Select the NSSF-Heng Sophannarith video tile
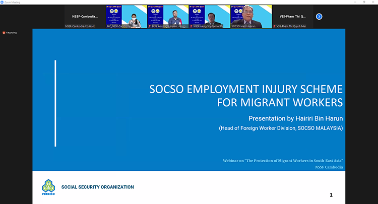Viewport: 378px width, 204px height. pos(210,17)
